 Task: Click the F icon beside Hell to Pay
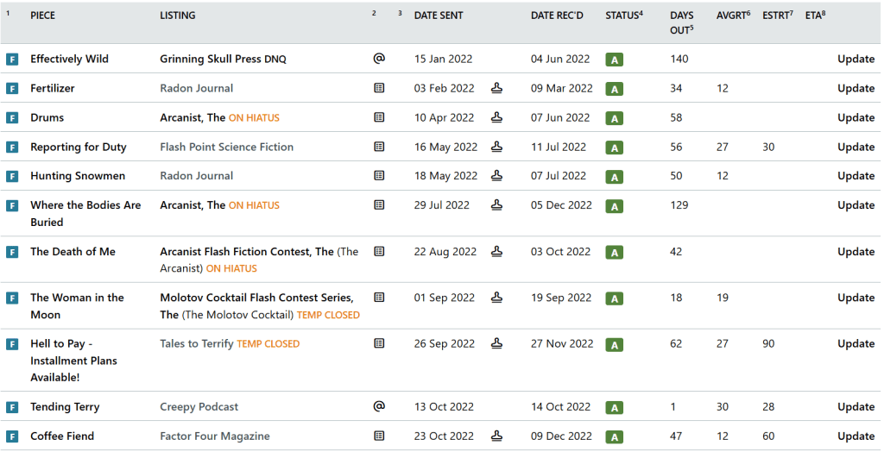(12, 344)
